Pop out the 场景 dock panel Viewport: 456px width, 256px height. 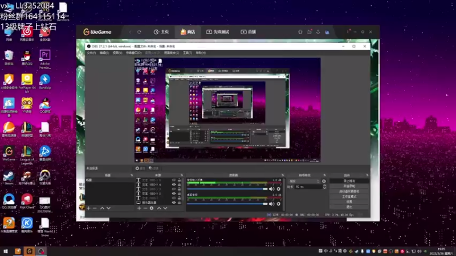click(132, 175)
